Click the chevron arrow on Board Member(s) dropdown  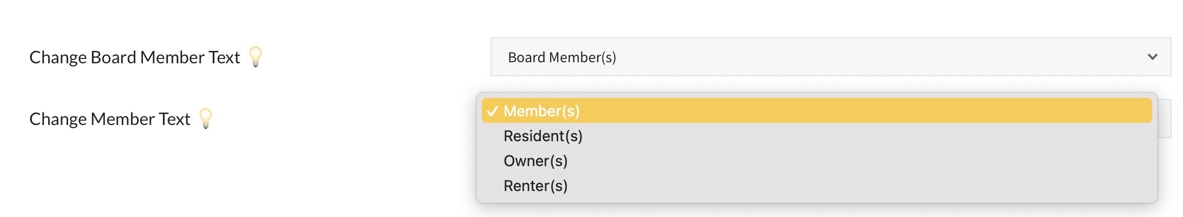(x=1152, y=57)
